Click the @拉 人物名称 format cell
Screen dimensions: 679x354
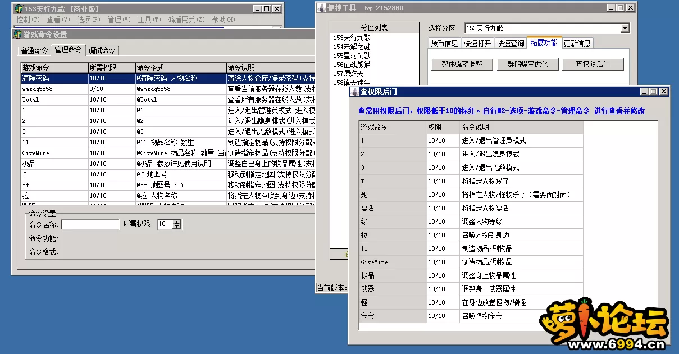tap(180, 196)
